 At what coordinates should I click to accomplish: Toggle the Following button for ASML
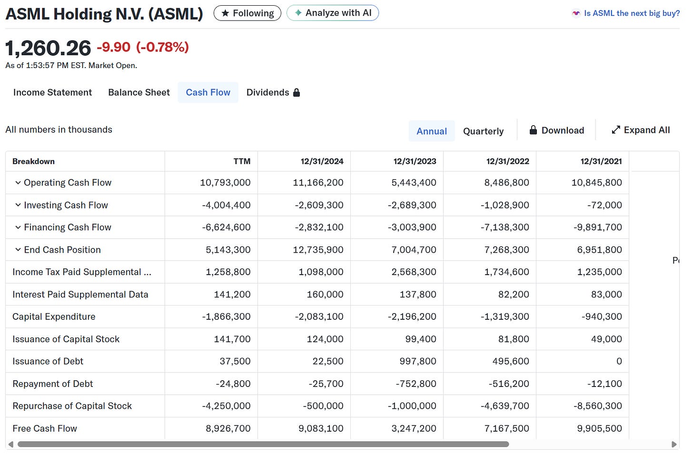(247, 13)
